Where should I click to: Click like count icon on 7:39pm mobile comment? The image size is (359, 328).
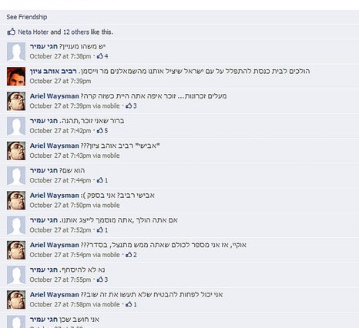pos(129,105)
